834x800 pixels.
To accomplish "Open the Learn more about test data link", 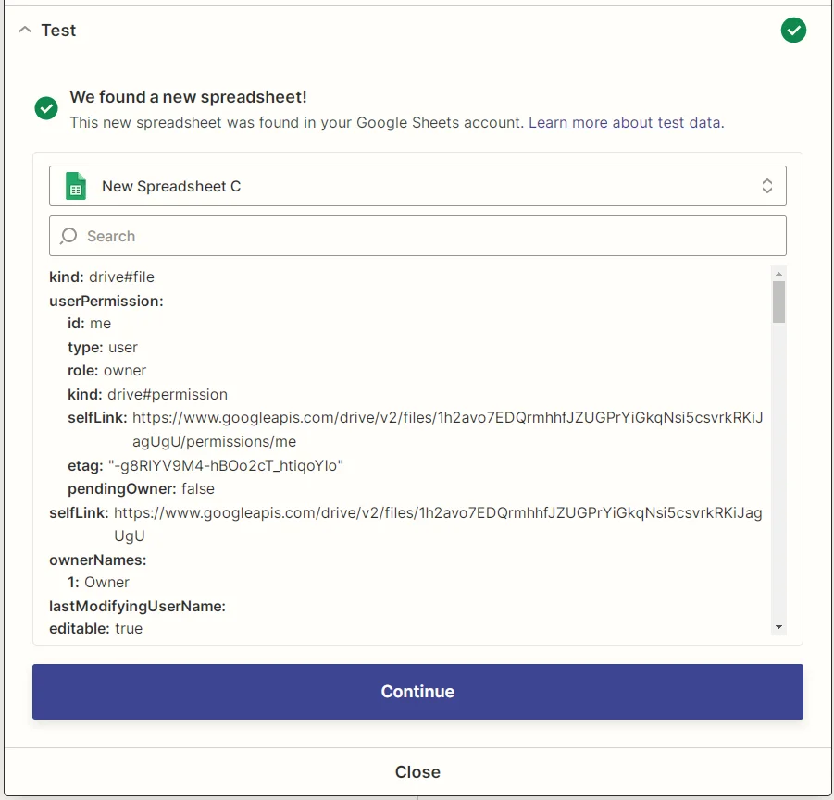I will pyautogui.click(x=624, y=122).
